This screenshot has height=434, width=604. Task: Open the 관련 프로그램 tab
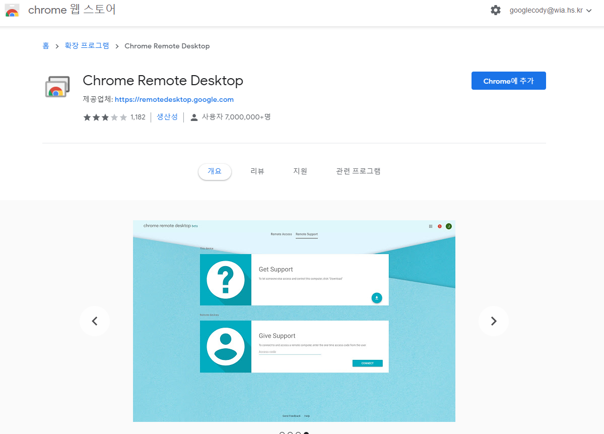pyautogui.click(x=358, y=171)
